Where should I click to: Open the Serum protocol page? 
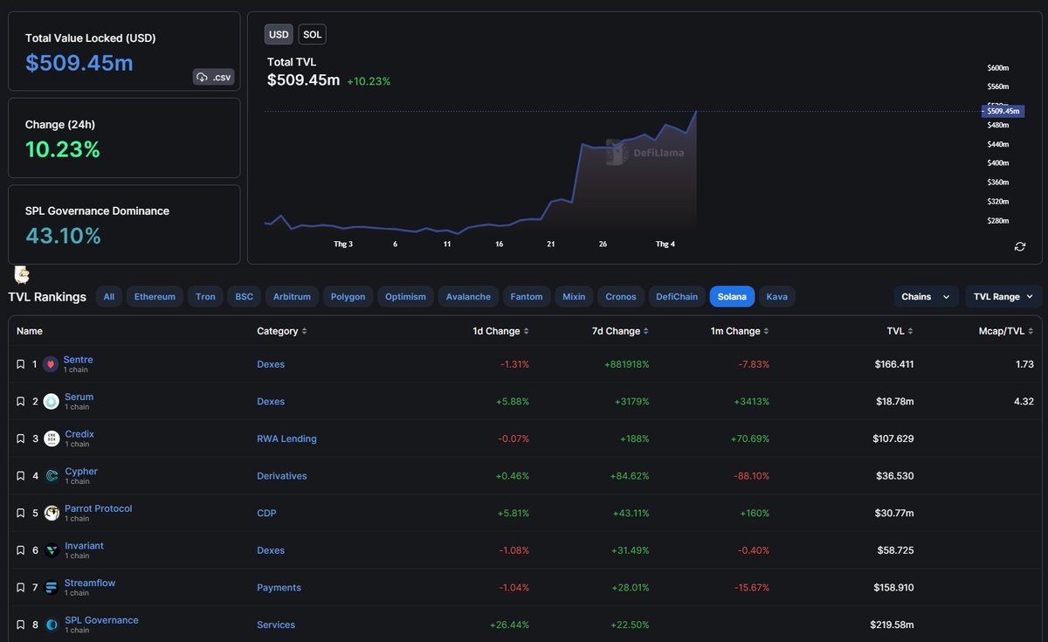79,397
